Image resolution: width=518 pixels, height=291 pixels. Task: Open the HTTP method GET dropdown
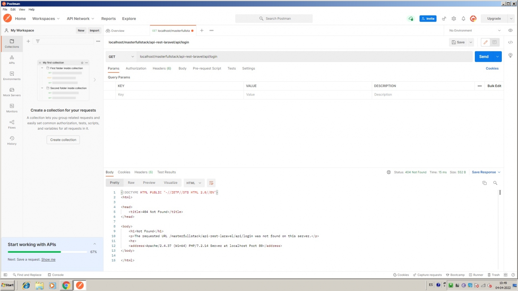pos(121,57)
